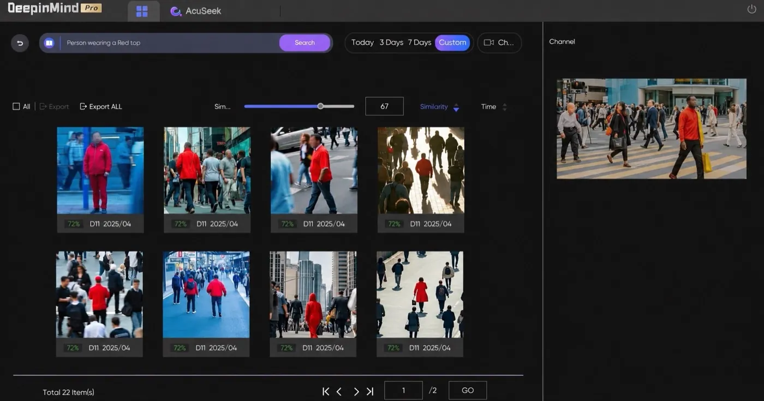The width and height of the screenshot is (764, 401).
Task: Click the purple icon inside search bar
Action: 49,43
